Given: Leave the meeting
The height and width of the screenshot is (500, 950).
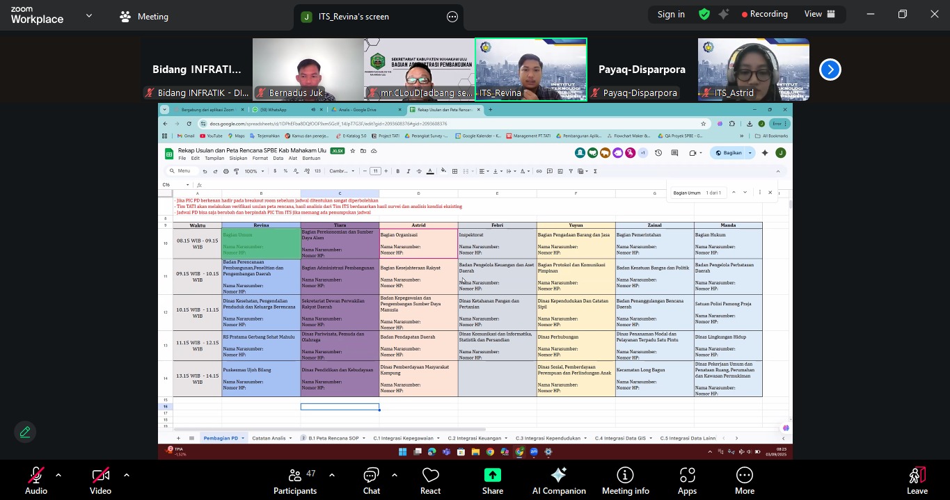Looking at the screenshot, I should click(x=917, y=481).
